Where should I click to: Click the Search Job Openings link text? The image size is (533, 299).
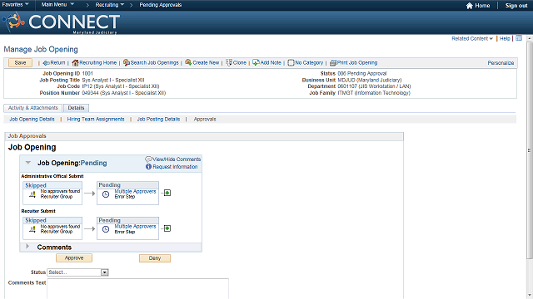(x=155, y=63)
